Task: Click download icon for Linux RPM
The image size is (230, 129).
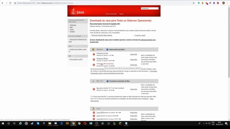Action: point(94,113)
